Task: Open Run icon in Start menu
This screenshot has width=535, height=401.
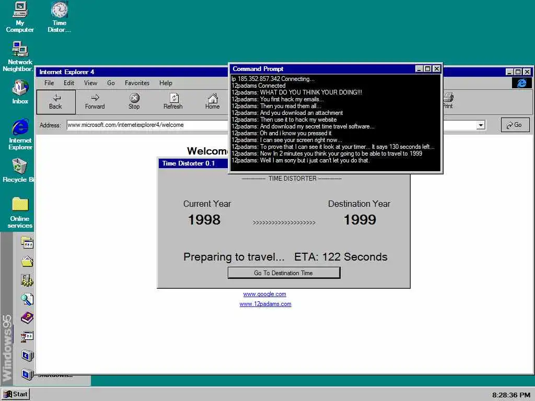Action: pyautogui.click(x=27, y=337)
